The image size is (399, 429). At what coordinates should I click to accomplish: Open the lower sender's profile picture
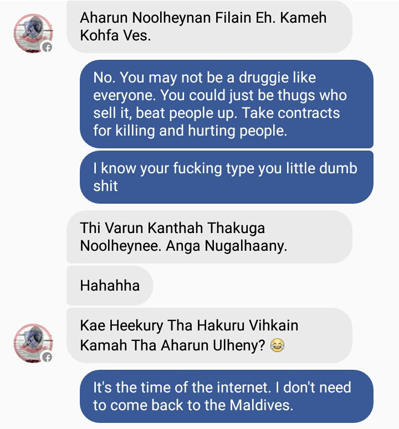[x=33, y=343]
